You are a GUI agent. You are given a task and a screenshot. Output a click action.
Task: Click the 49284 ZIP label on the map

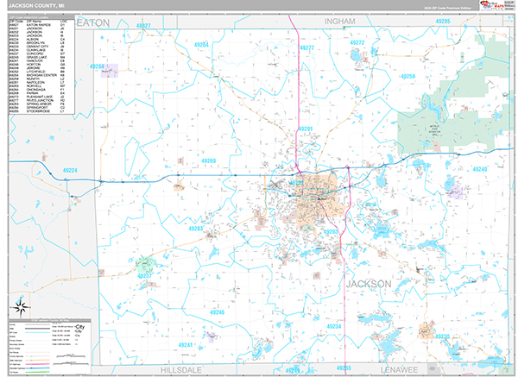pyautogui.click(x=97, y=66)
